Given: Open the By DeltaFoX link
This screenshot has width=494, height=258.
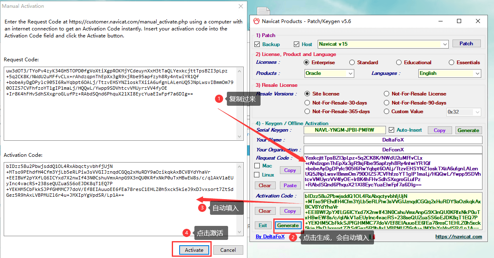Looking at the screenshot, I should (270, 237).
